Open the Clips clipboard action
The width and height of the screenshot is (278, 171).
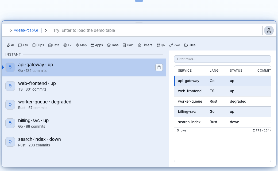coord(38,45)
